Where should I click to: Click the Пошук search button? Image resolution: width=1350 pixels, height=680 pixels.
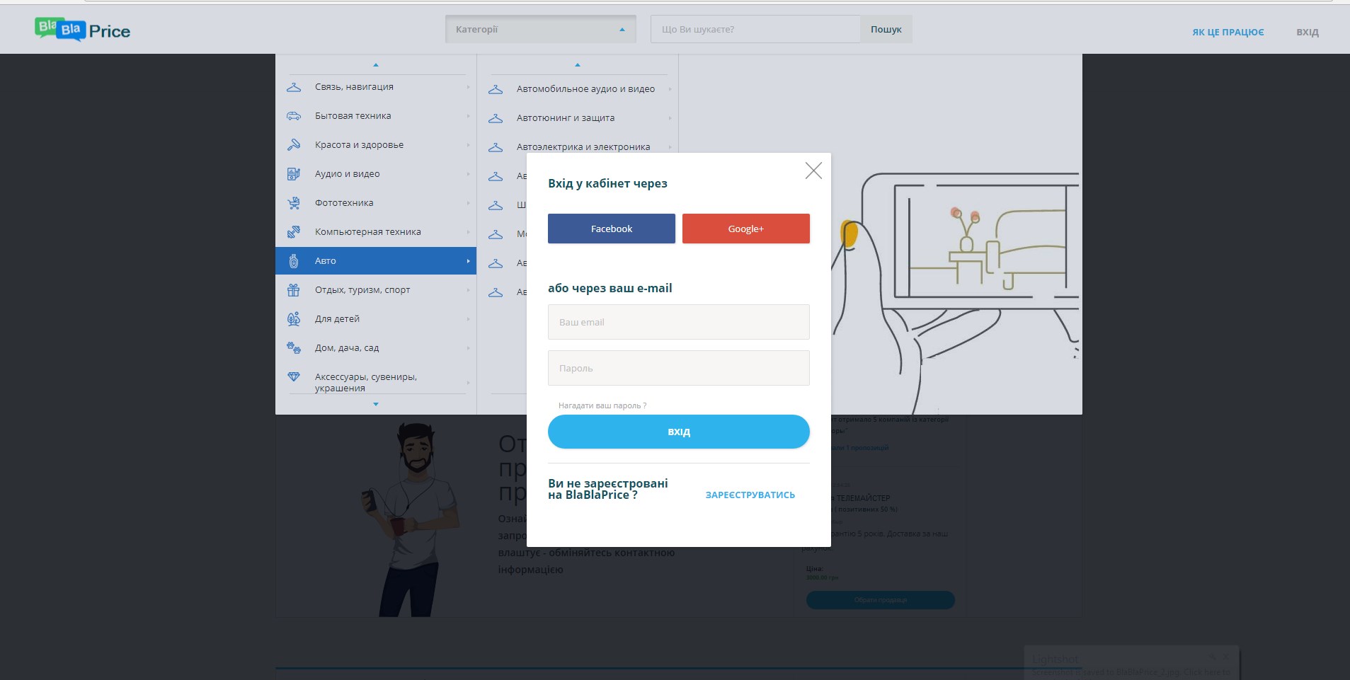pyautogui.click(x=886, y=29)
